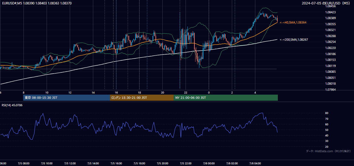Click hour mark 2 under price chart
This screenshot has height=166, width=354.
point(232,93)
